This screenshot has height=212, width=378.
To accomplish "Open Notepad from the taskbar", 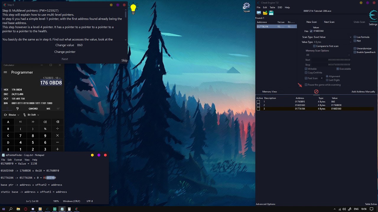I will 62,209.
